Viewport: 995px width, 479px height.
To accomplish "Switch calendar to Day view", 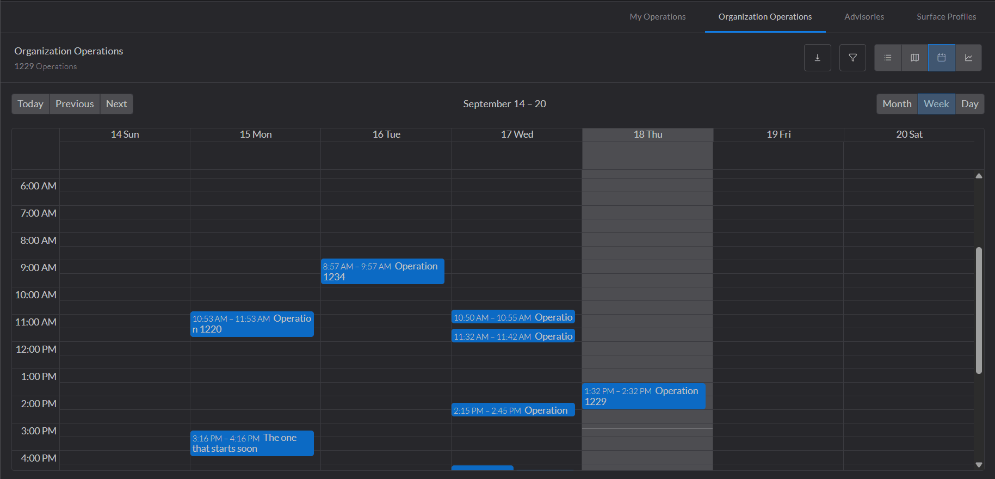I will point(969,104).
